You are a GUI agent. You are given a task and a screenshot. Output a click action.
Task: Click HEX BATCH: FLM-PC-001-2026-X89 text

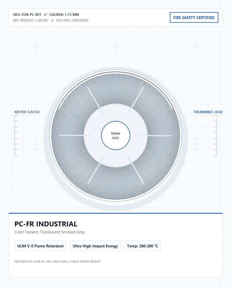click(x=40, y=262)
